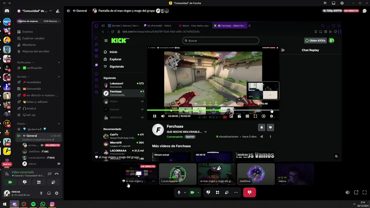This screenshot has height=208, width=370.
Task: Open Explorar canales
Action: pyautogui.click(x=39, y=38)
